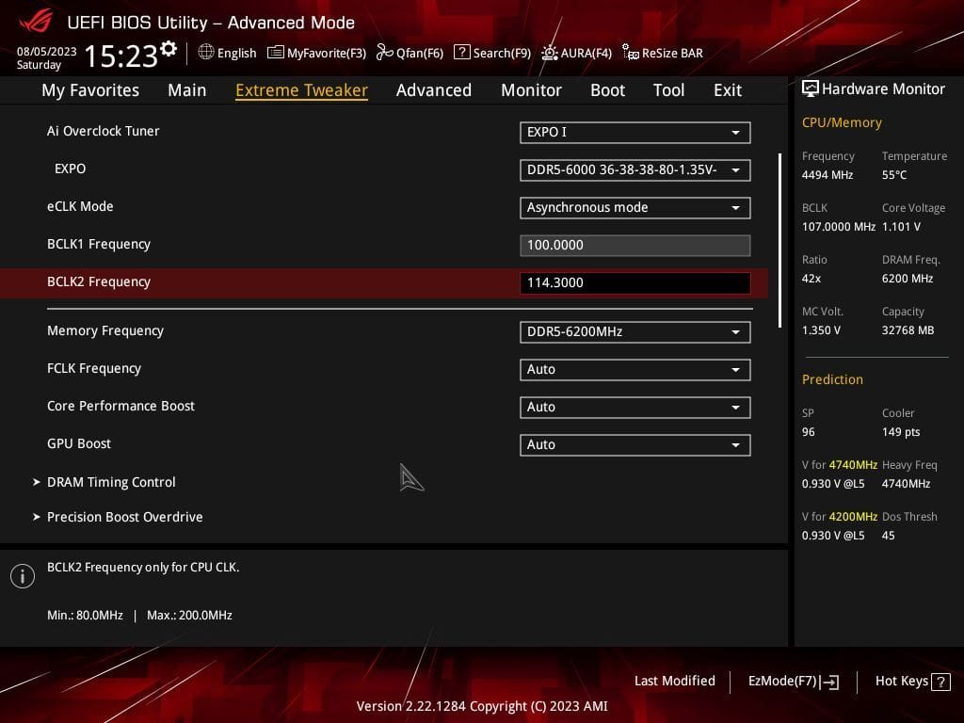The width and height of the screenshot is (964, 723).
Task: Click Last Modified to view changes
Action: coord(674,681)
